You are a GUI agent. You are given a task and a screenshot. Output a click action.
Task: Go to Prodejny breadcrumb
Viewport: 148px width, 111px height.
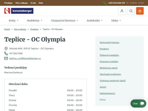point(34,29)
